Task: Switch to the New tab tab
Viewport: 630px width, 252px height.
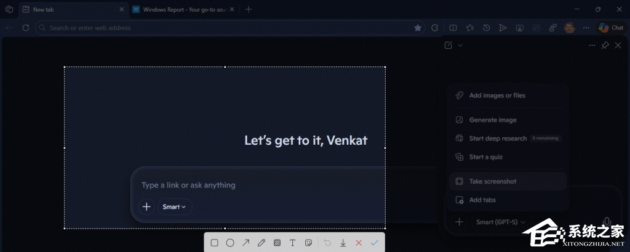Action: click(74, 9)
